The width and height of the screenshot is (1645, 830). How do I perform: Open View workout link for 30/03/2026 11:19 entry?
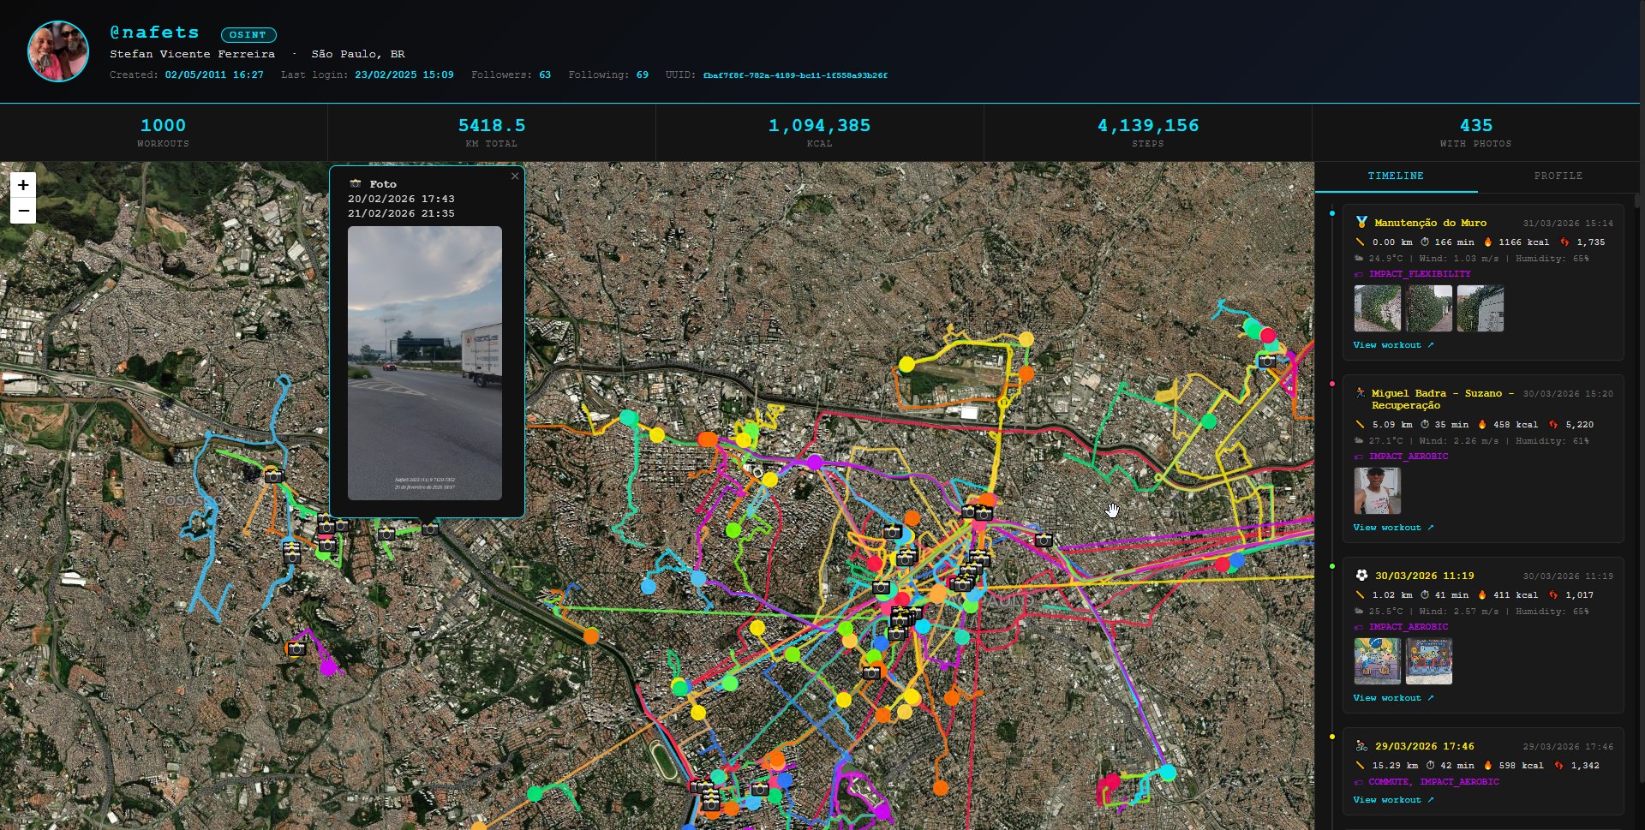tap(1393, 698)
